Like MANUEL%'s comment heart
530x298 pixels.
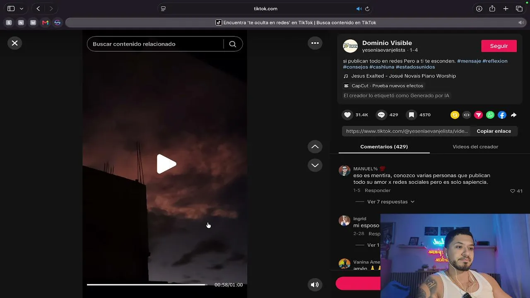pyautogui.click(x=513, y=191)
